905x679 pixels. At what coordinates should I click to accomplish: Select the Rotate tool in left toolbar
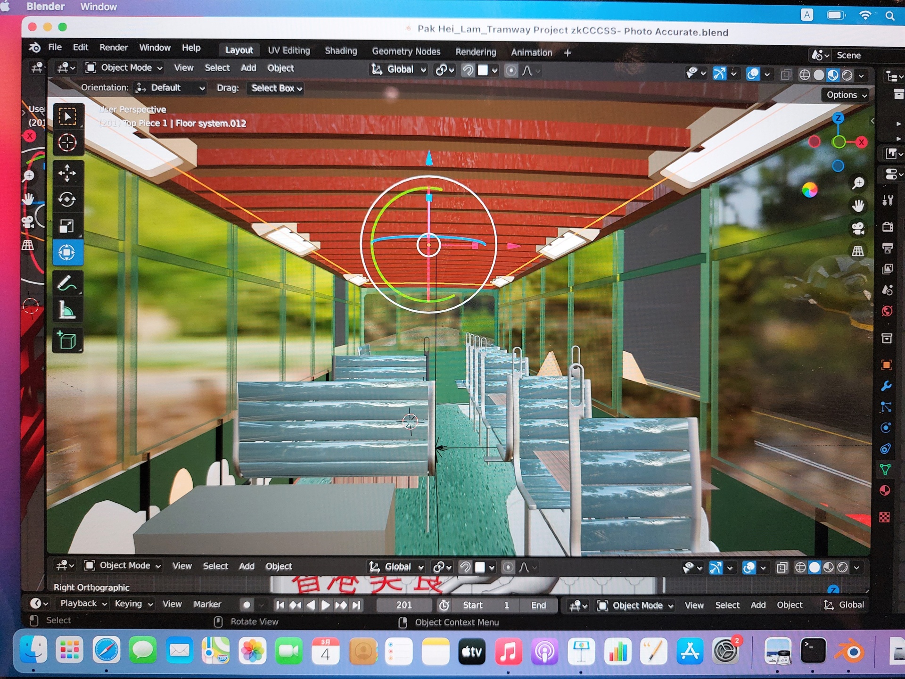coord(67,199)
